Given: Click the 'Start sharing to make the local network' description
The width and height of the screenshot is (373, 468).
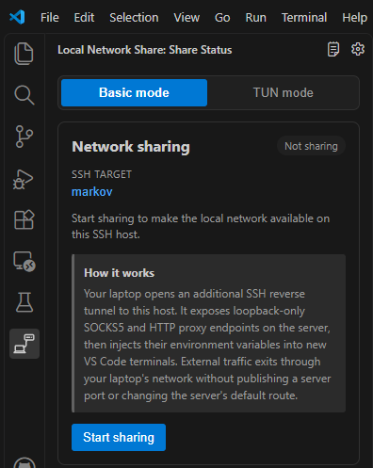Looking at the screenshot, I should tap(201, 226).
